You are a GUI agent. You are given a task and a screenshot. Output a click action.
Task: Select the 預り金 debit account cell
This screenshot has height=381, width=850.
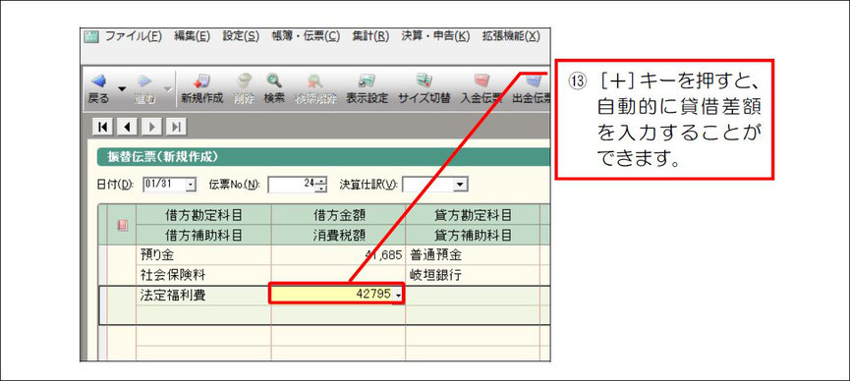click(x=203, y=255)
